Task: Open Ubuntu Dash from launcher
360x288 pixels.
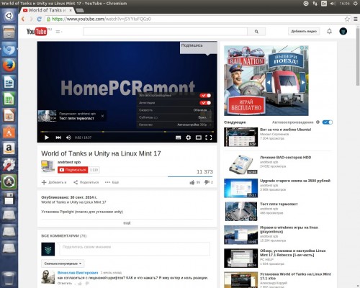Action: point(9,16)
